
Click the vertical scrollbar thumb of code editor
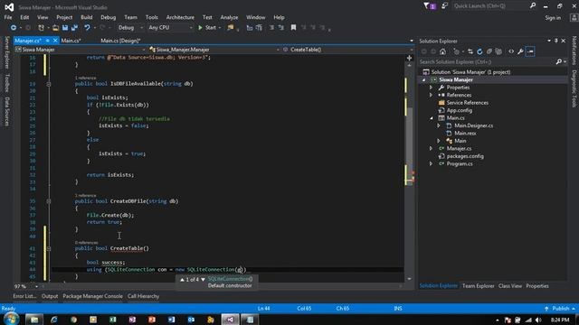pyautogui.click(x=409, y=145)
